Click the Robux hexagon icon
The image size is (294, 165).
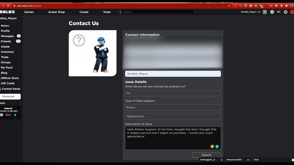coord(272,12)
